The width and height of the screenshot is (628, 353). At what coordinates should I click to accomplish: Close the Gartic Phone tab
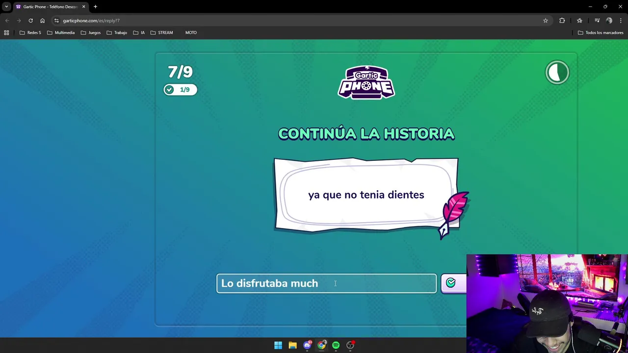tap(83, 7)
